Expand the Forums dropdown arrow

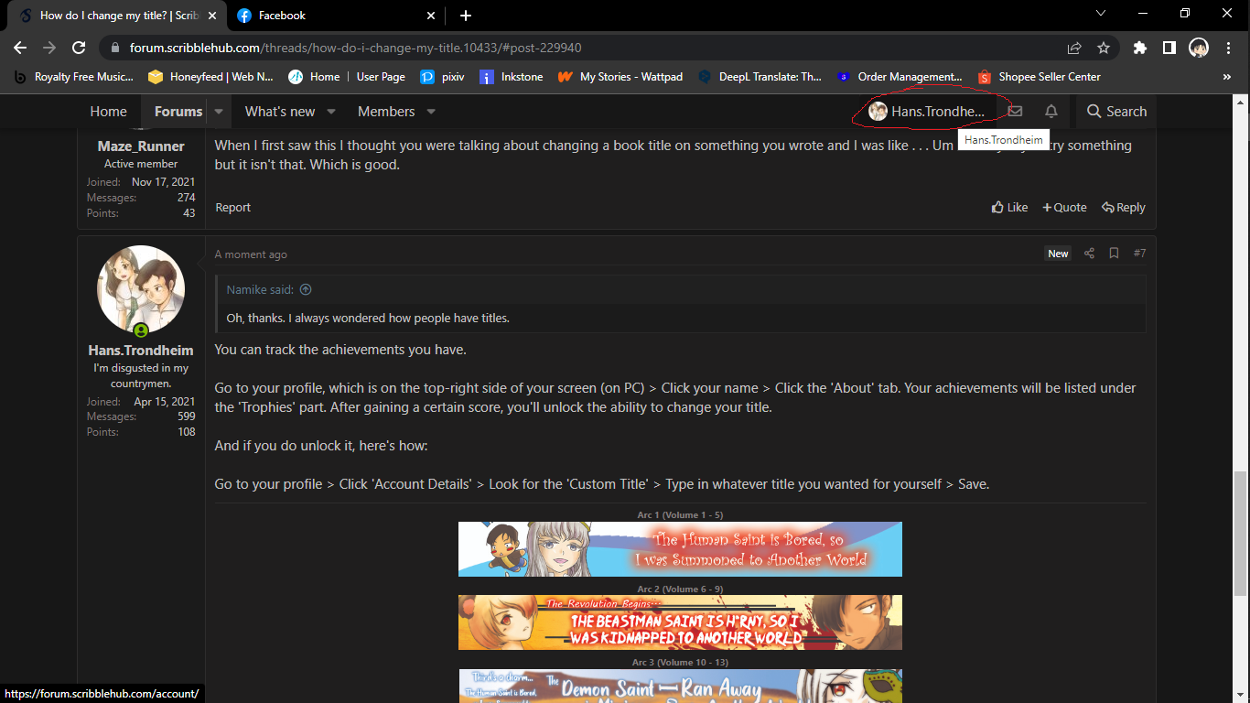(x=218, y=111)
